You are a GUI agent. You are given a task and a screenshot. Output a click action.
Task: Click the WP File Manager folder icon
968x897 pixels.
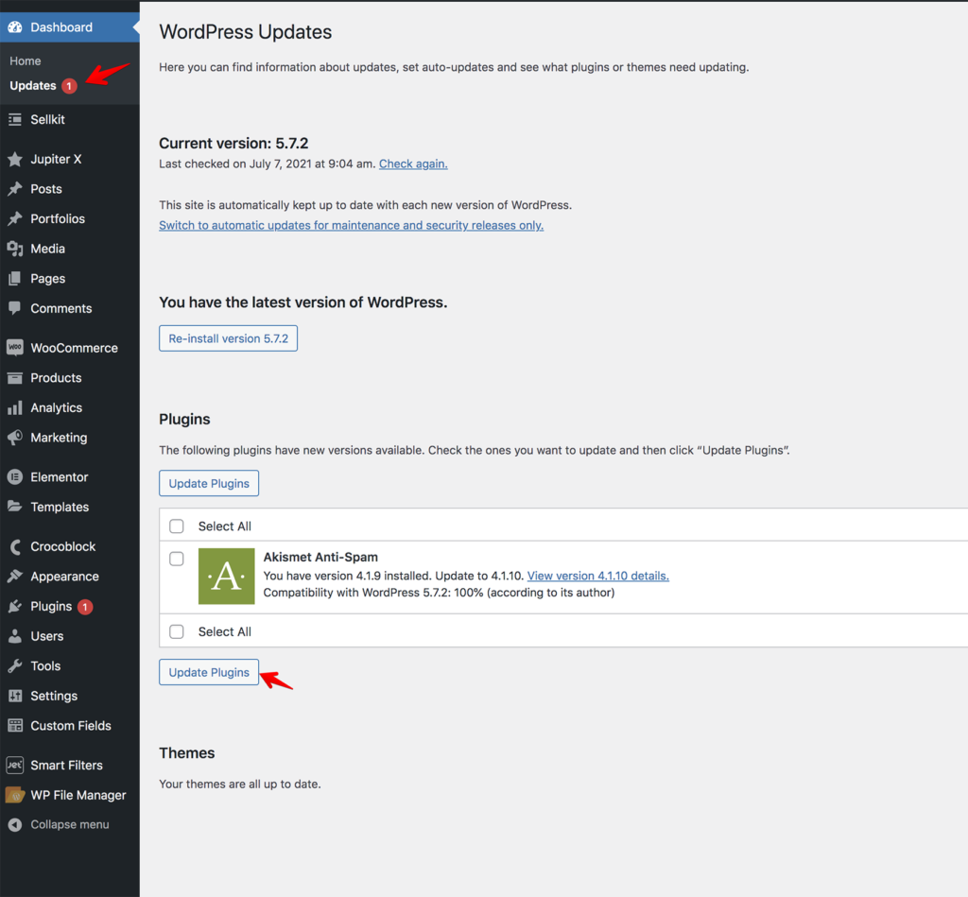(14, 795)
